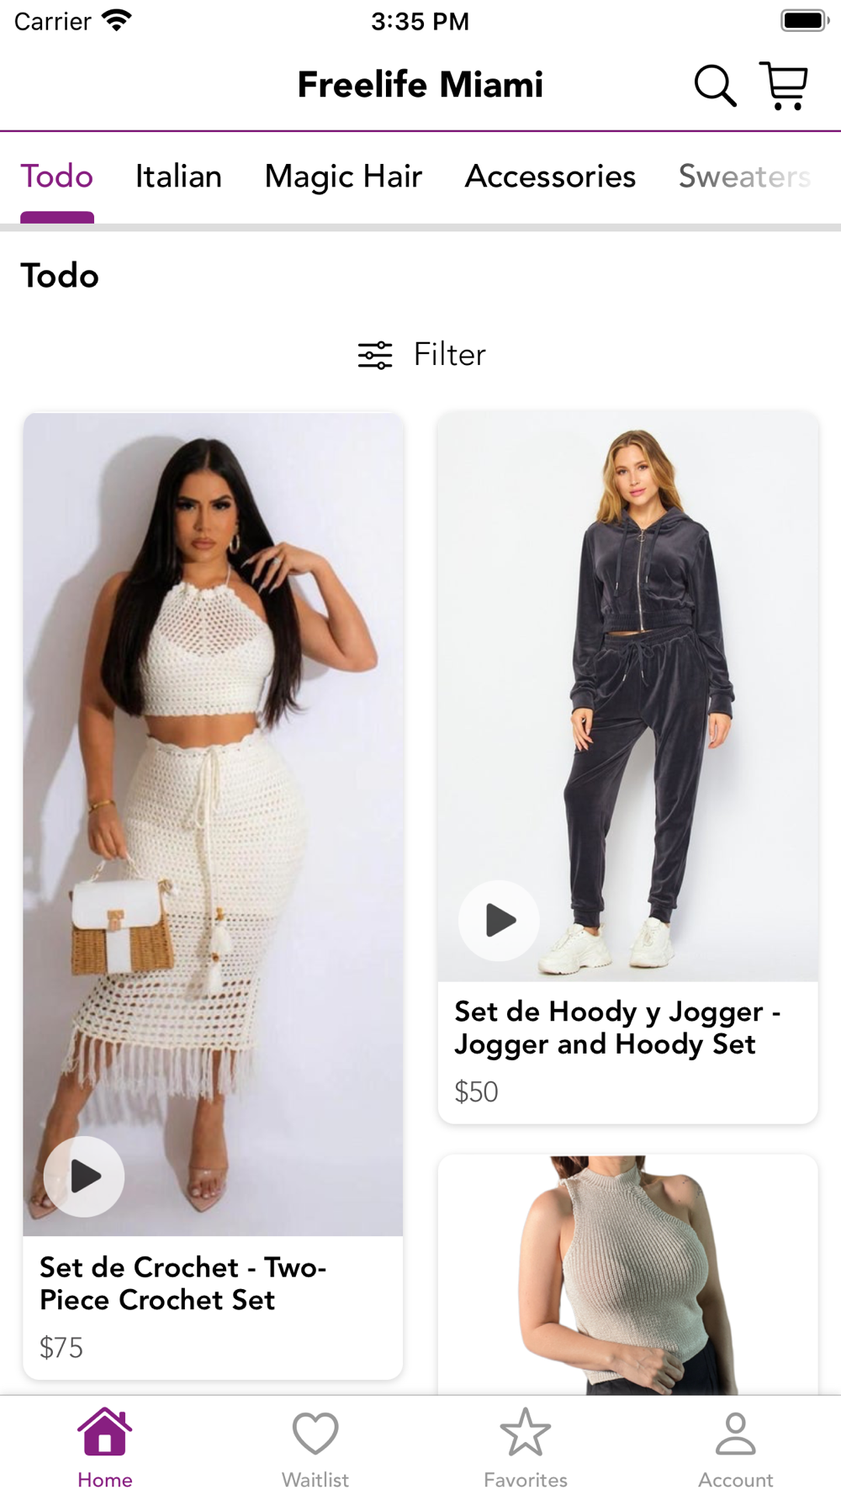Select the Sweaters tab
Viewport: 841px width, 1495px height.
click(745, 177)
